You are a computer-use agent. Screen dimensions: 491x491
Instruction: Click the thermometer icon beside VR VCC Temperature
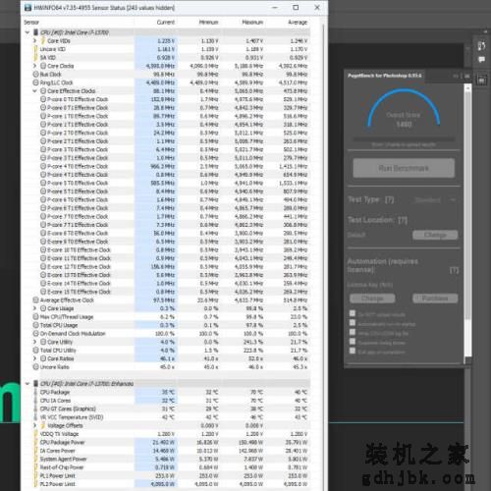pos(35,417)
